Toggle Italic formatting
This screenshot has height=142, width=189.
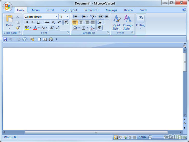(x=32, y=22)
